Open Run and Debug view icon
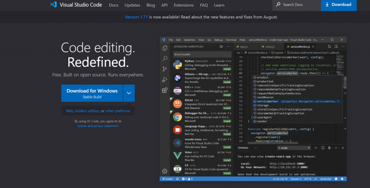The height and width of the screenshot is (188, 370). 165,80
